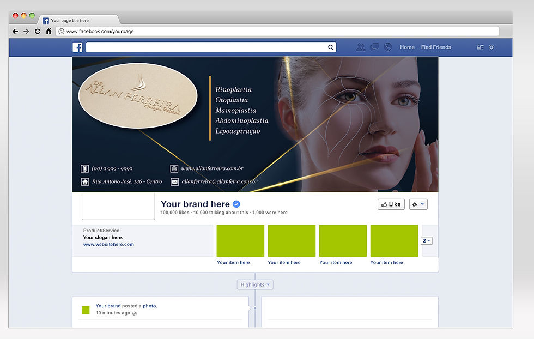Select the website globe icon on the cover
The image size is (534, 339).
pos(174,168)
